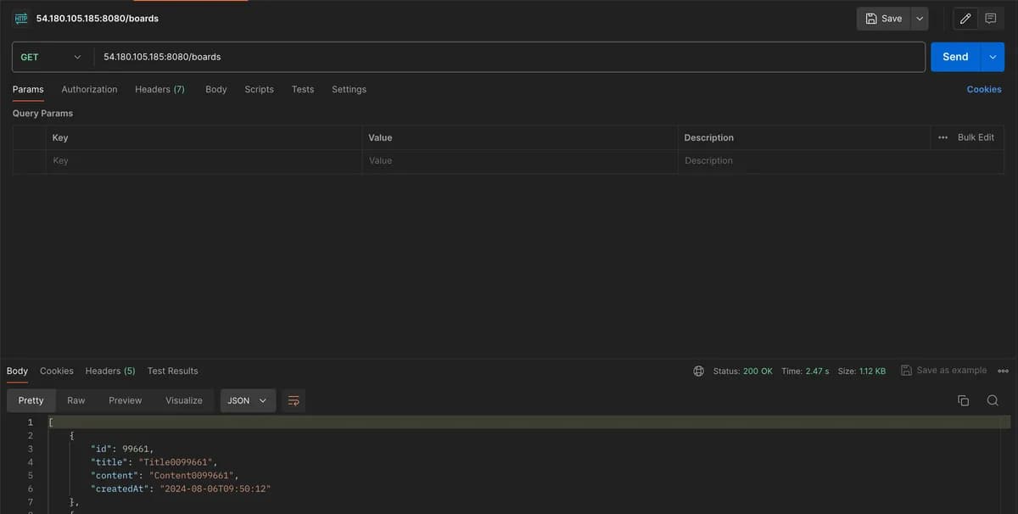
Task: Click Save as example button
Action: pos(944,371)
